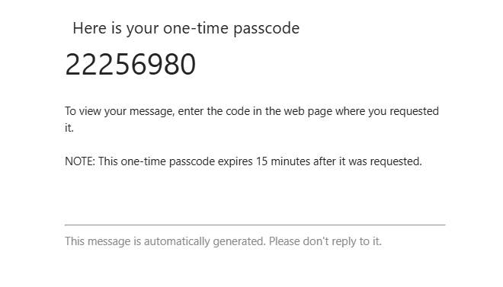Click the standalone 'it.' on the second line
This screenshot has height=287, width=503.
click(69, 128)
